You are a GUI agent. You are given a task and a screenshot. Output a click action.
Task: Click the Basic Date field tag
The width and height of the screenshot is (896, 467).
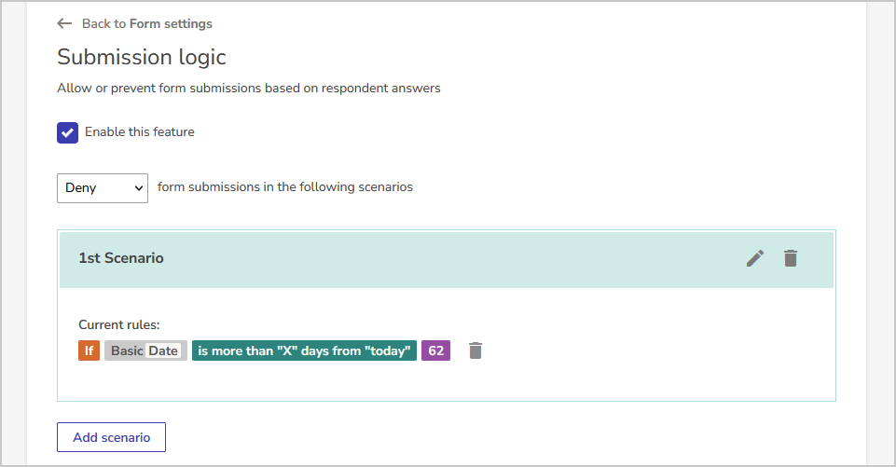pyautogui.click(x=145, y=350)
